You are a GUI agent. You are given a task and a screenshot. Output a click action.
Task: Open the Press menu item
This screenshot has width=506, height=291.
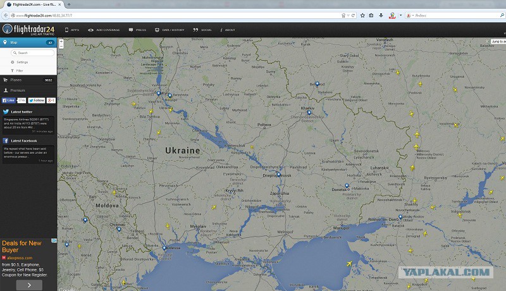tap(137, 30)
